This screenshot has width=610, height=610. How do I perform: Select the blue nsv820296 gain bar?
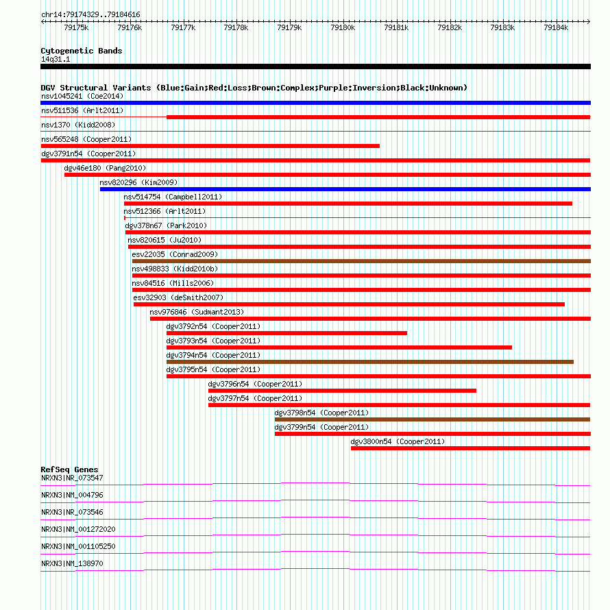(x=345, y=189)
